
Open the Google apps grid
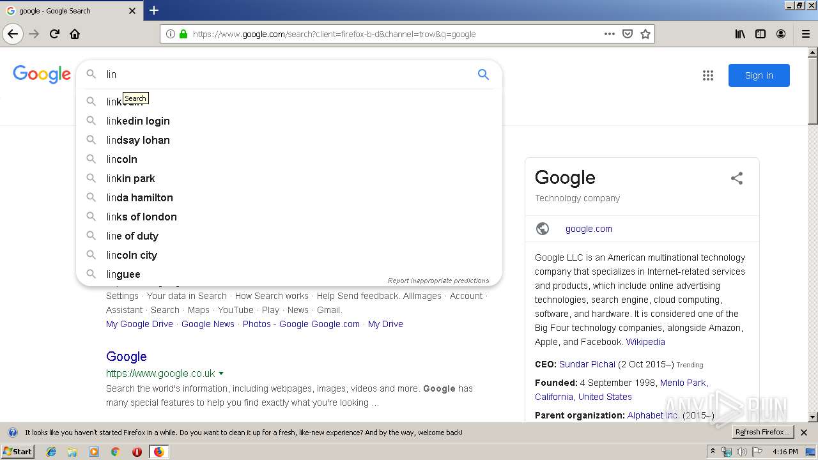[708, 75]
